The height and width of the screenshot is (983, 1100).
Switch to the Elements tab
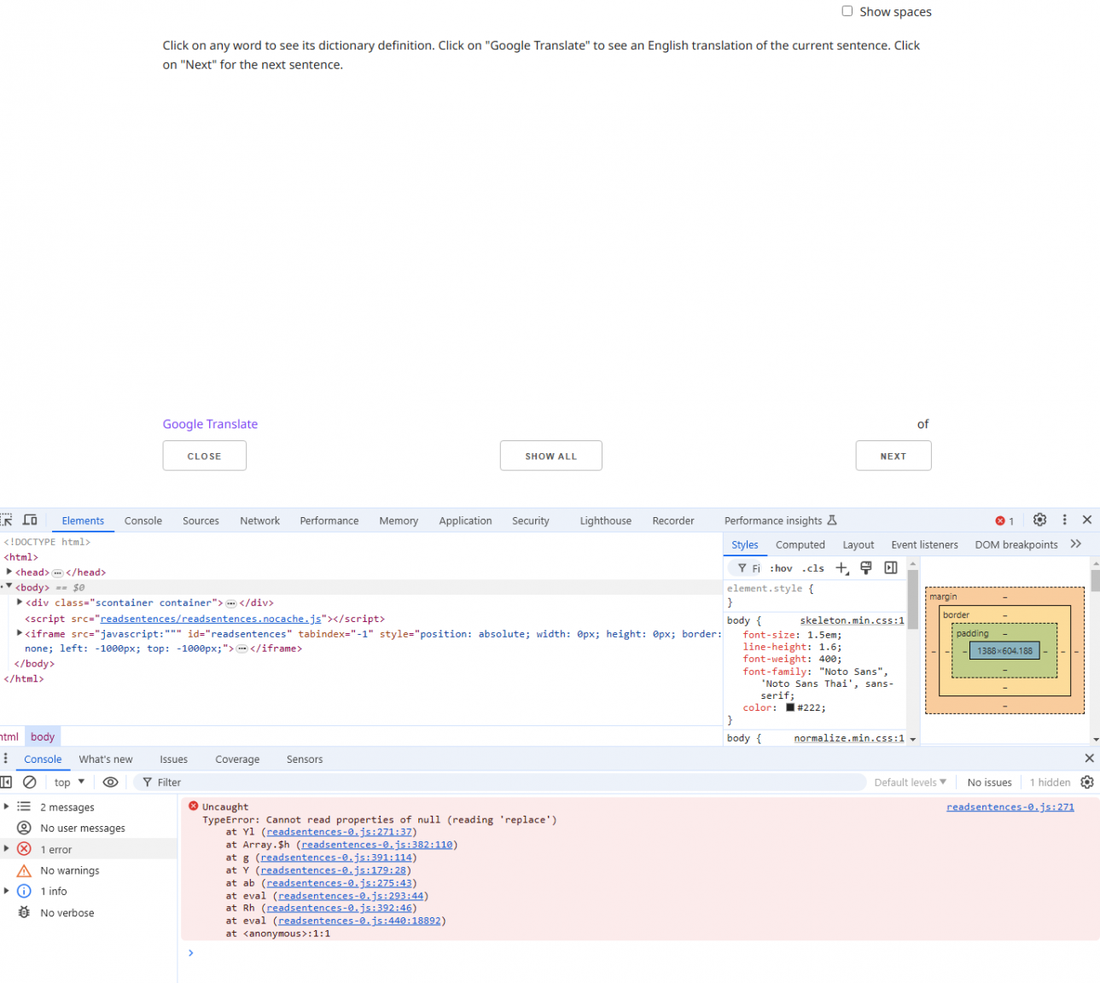tap(83, 521)
